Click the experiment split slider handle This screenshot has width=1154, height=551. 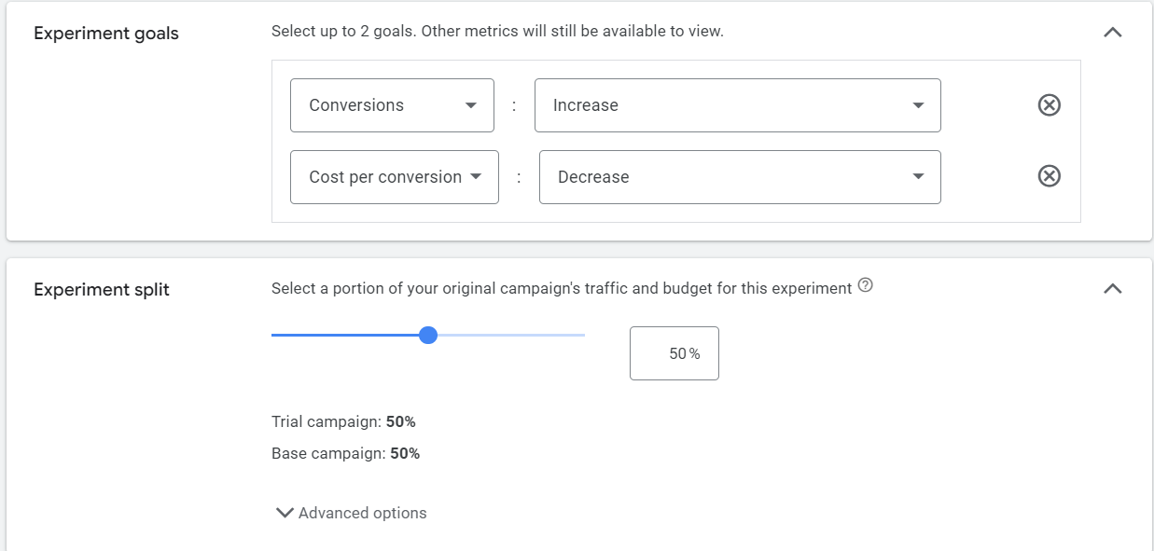point(428,336)
